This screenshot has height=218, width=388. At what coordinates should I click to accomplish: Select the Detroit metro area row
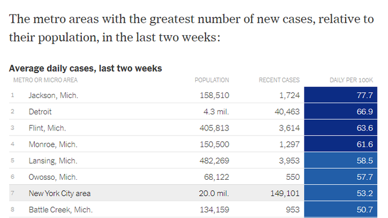(x=193, y=111)
